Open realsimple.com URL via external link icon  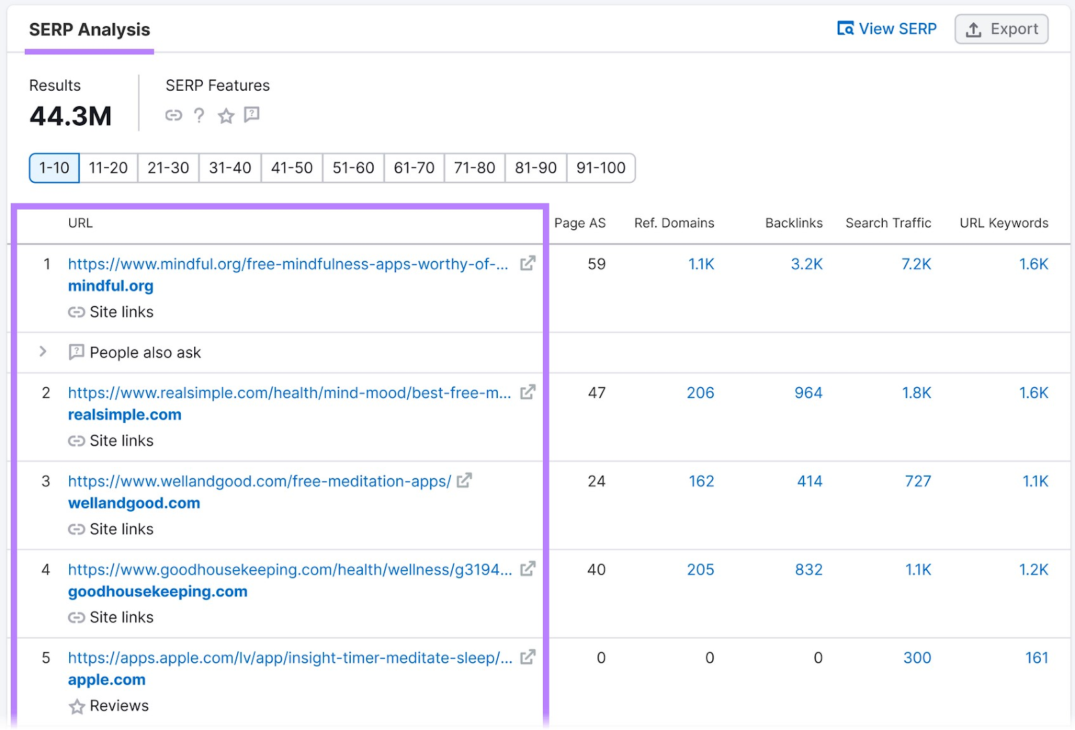[528, 392]
